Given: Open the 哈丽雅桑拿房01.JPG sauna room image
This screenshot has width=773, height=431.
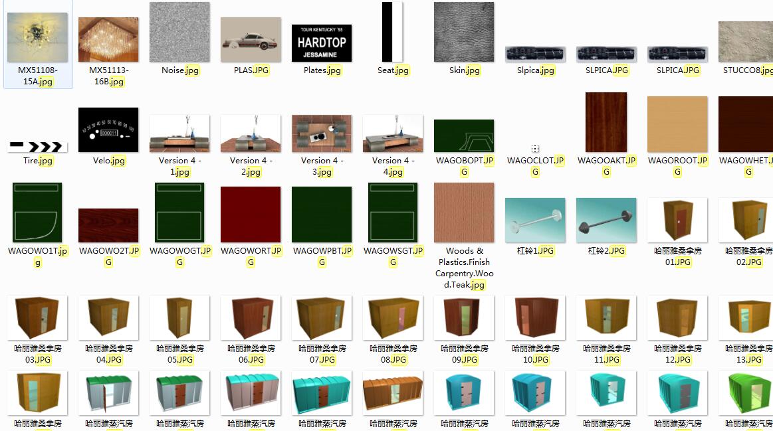Looking at the screenshot, I should click(677, 220).
